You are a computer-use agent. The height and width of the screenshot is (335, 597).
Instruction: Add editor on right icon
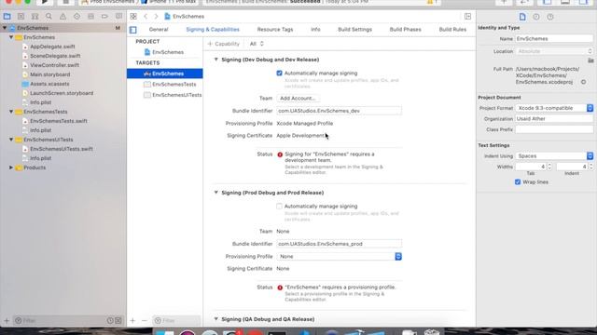[467, 17]
